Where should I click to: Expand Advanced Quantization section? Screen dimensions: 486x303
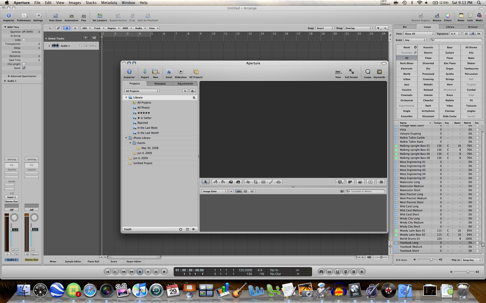pos(9,76)
